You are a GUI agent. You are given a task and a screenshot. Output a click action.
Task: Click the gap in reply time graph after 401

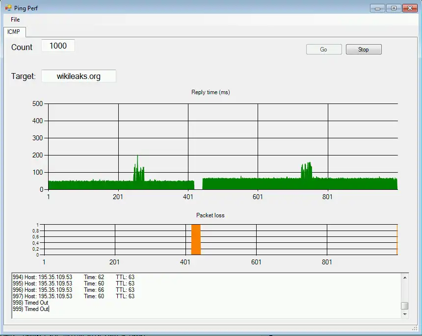tap(198, 185)
